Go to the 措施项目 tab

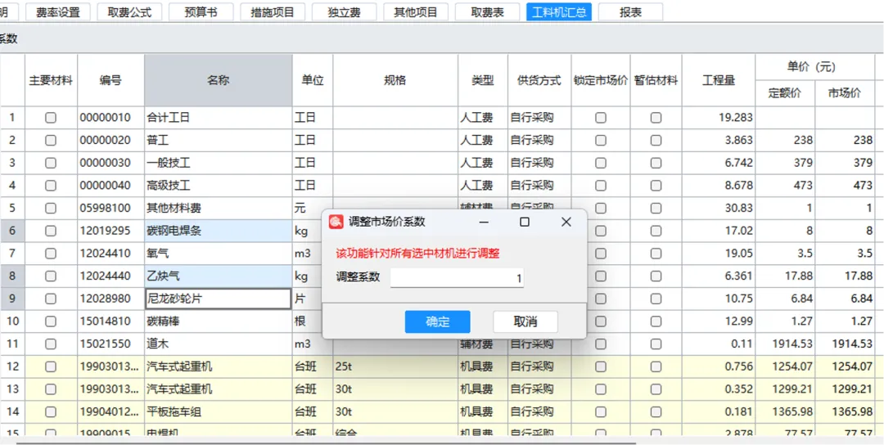pyautogui.click(x=273, y=11)
